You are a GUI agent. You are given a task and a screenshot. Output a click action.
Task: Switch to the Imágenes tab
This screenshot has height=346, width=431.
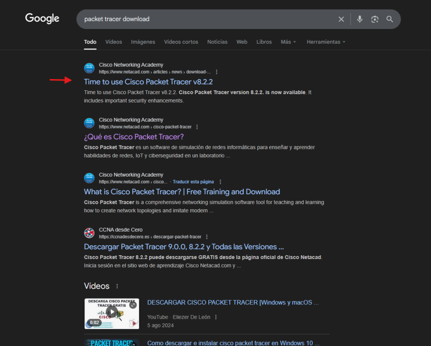pyautogui.click(x=143, y=42)
